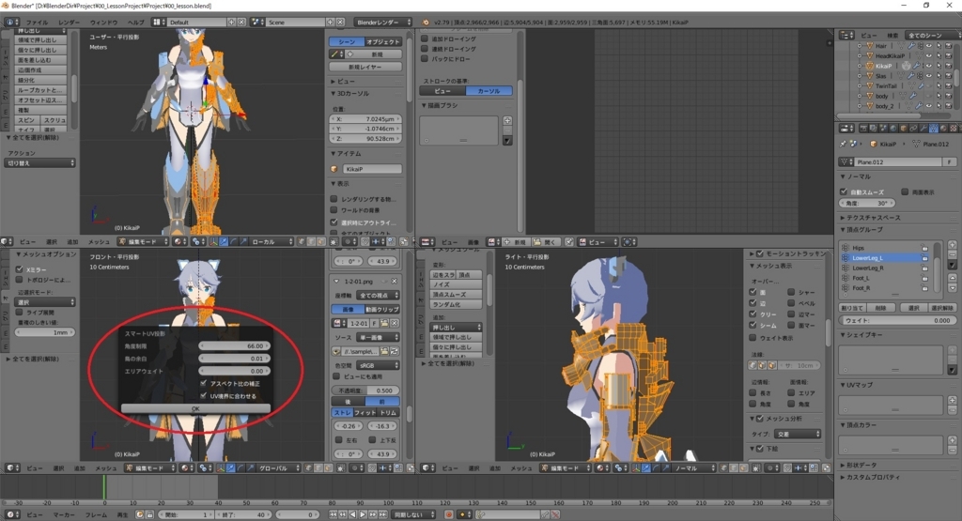Image resolution: width=962 pixels, height=521 pixels.
Task: Open the レンダー menu in the top bar
Action: 69,23
